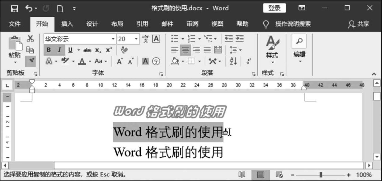Click the multilevel list icon

point(208,39)
